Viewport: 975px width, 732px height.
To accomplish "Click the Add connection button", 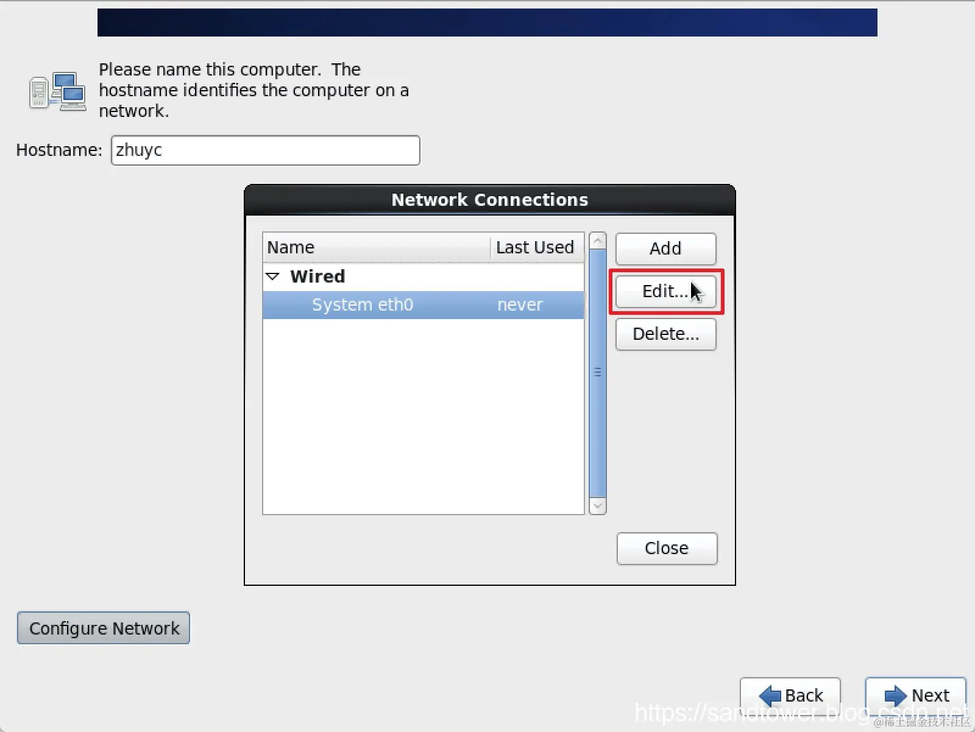I will (x=665, y=248).
